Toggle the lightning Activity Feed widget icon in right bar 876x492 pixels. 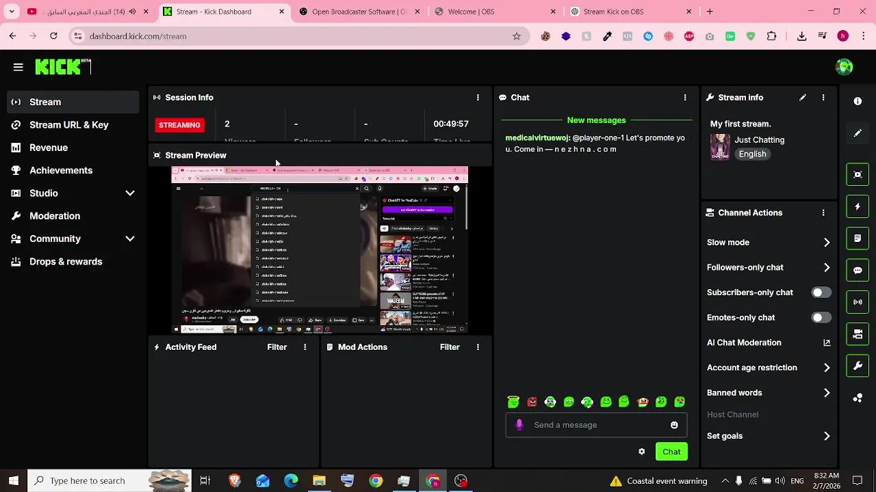[858, 206]
